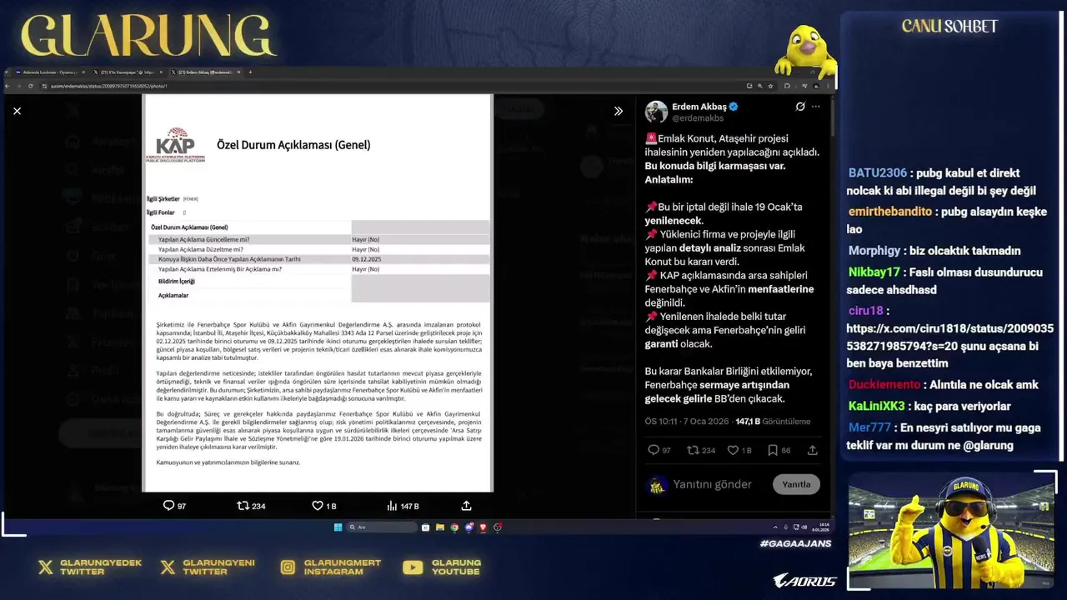Open Google Chrome from the taskbar
The height and width of the screenshot is (600, 1067).
click(x=454, y=527)
